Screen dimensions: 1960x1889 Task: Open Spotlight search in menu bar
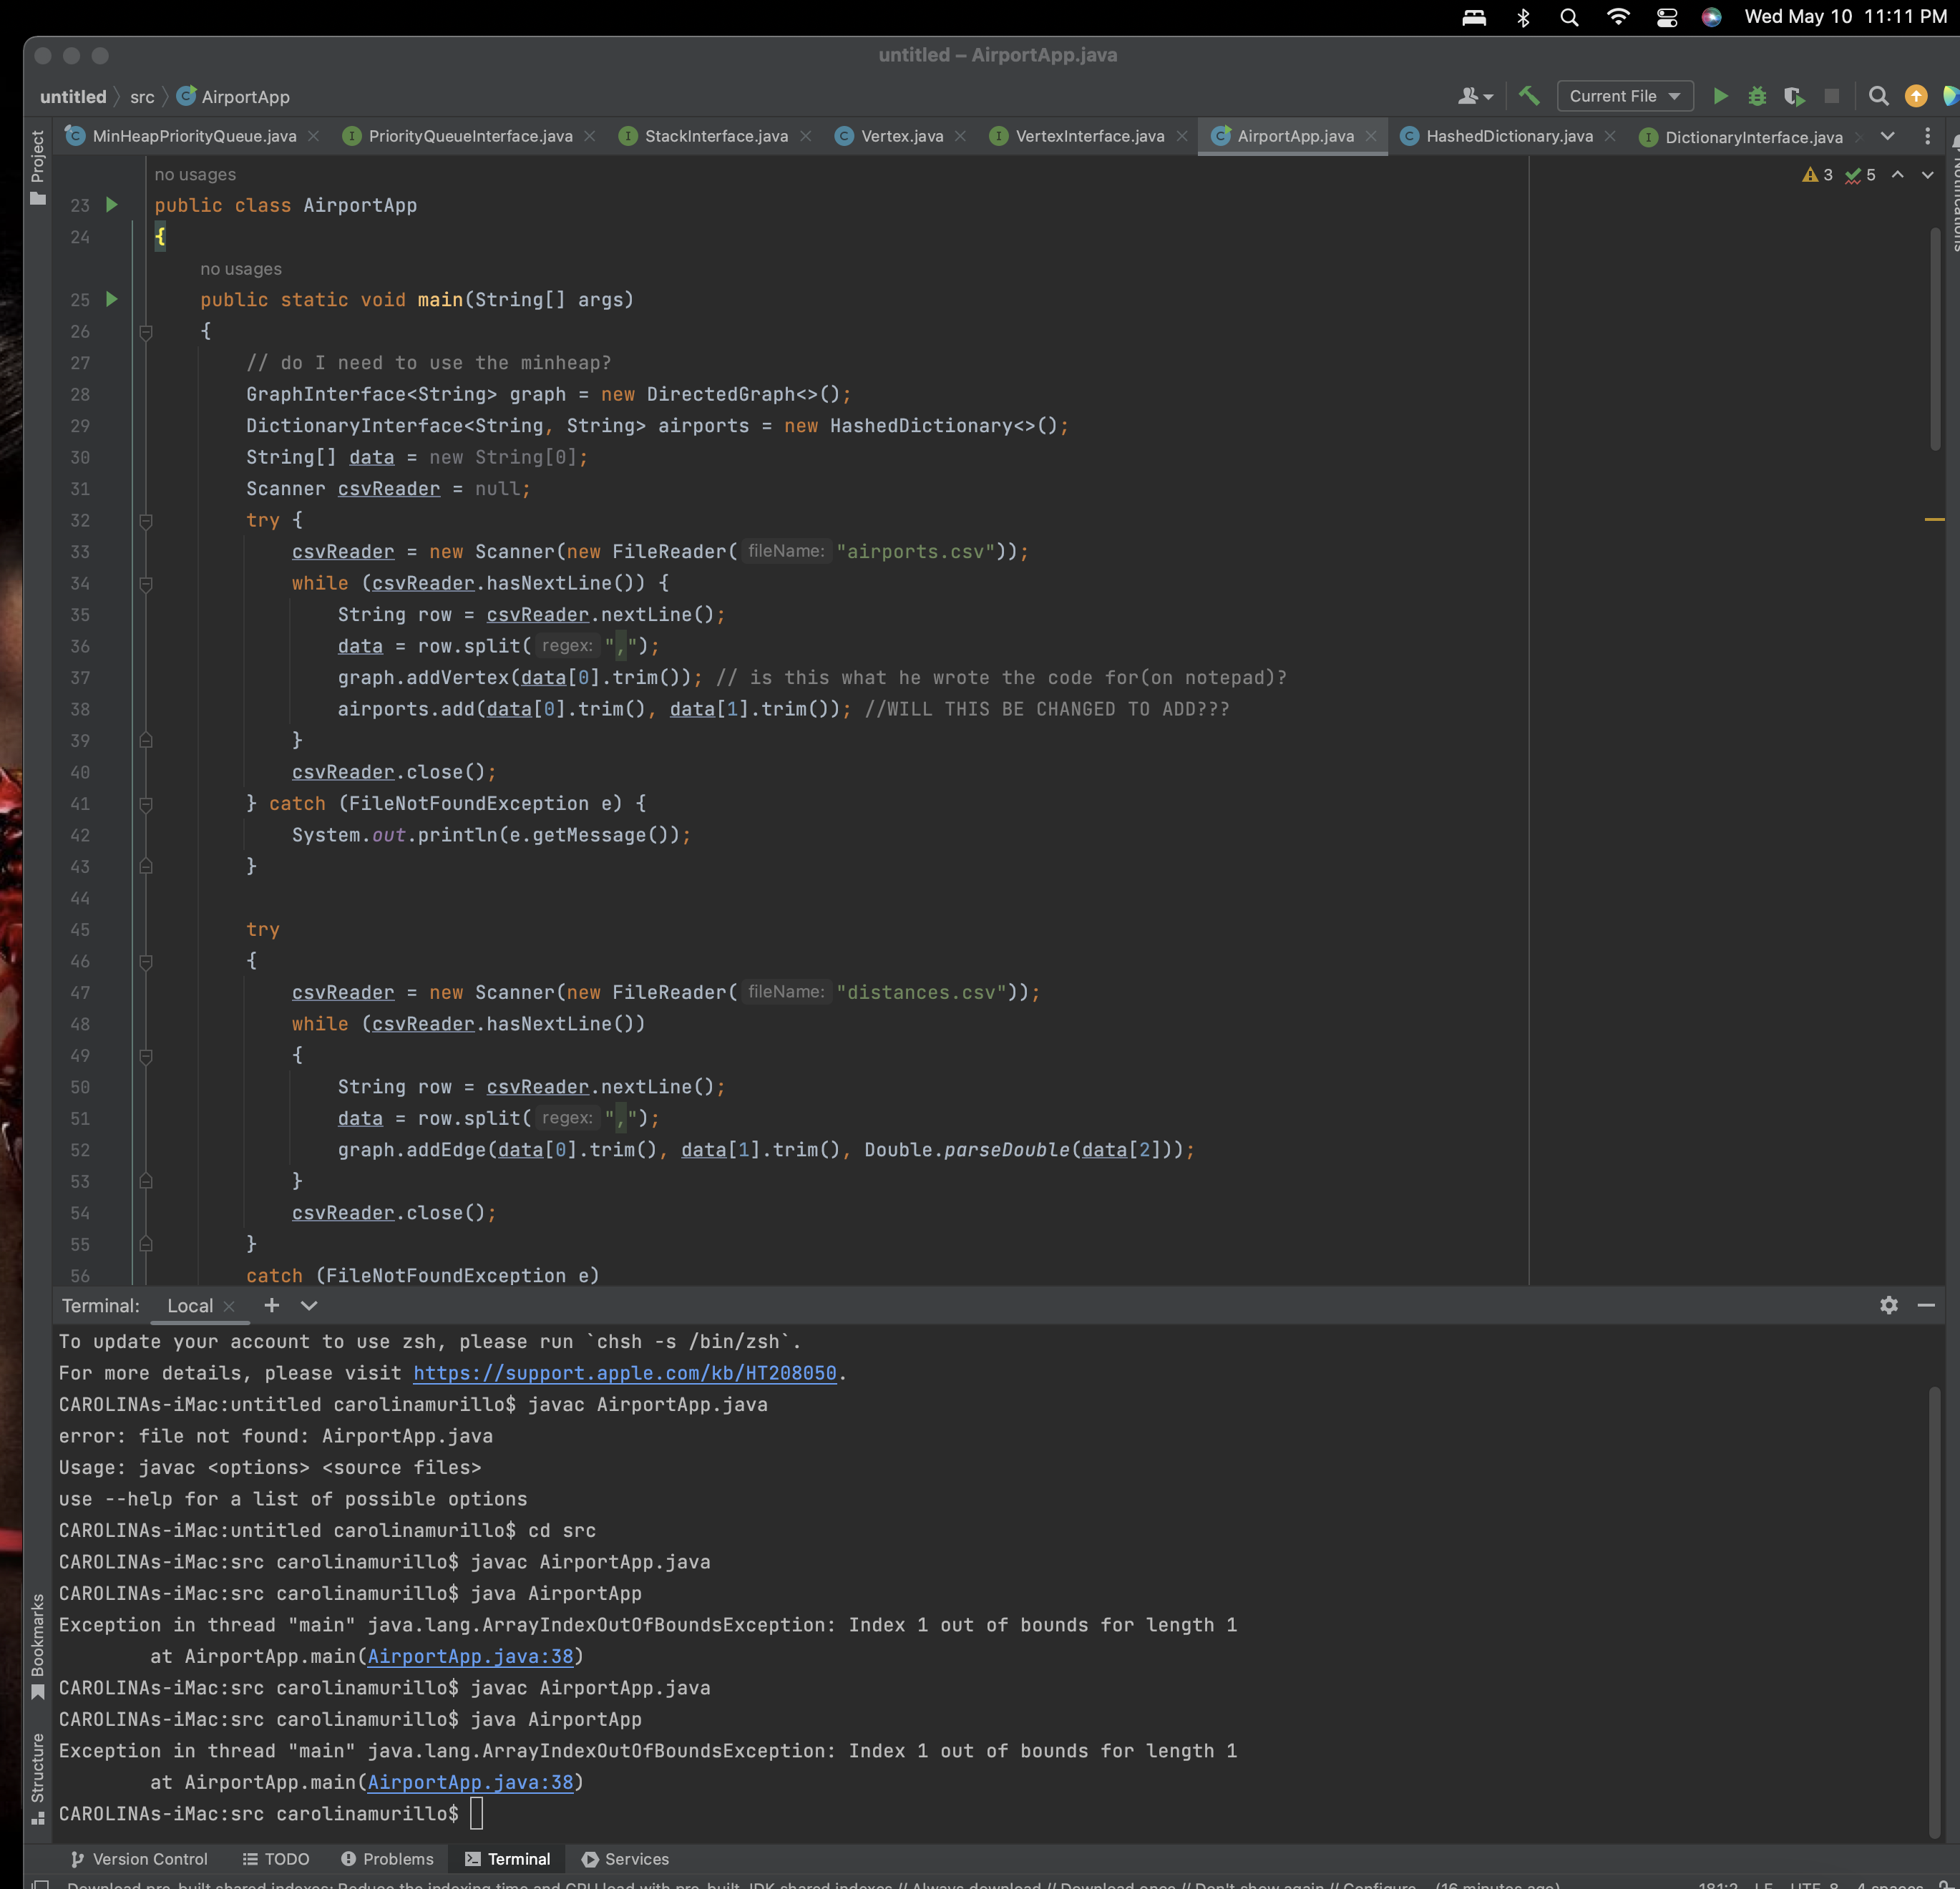tap(1569, 17)
